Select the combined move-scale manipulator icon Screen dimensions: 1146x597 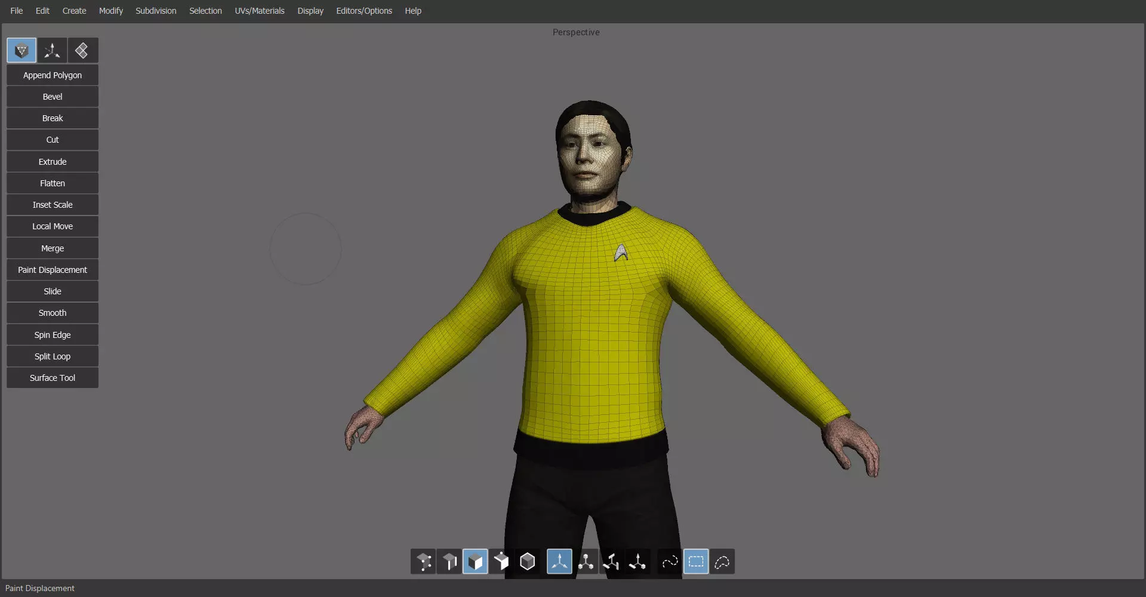[x=637, y=562]
